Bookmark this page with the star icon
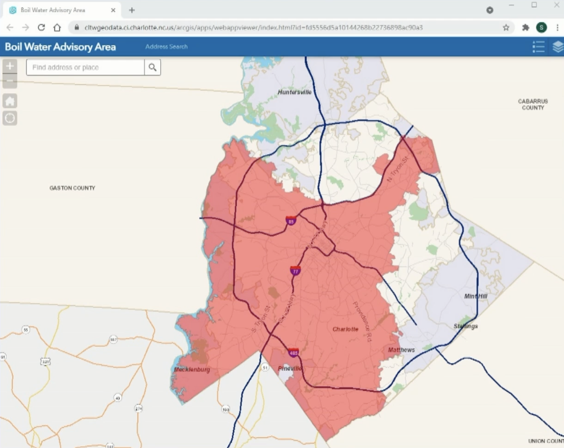564x448 pixels. (506, 28)
